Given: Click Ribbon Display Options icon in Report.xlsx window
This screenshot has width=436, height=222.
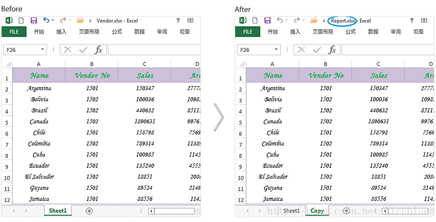Looking at the screenshot, I should [x=424, y=21].
